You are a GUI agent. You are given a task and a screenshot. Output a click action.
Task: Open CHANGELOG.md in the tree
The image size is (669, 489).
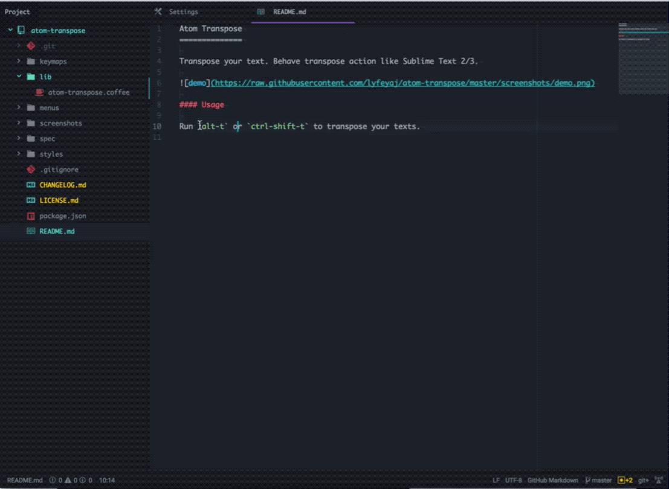pos(63,185)
